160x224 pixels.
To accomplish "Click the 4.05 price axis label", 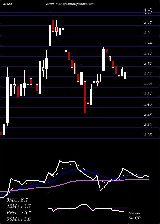I will coord(148,10).
